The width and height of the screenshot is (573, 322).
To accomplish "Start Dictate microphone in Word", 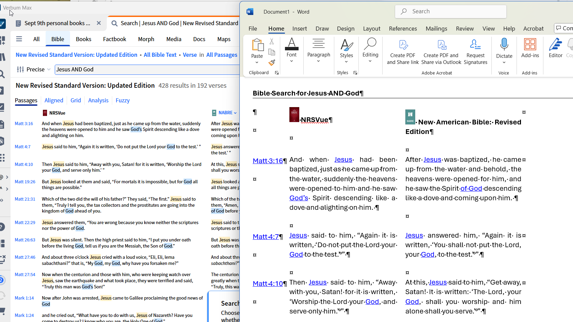I will pos(504,45).
